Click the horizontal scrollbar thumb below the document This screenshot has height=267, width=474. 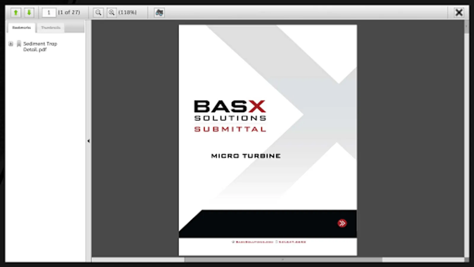pos(283,260)
